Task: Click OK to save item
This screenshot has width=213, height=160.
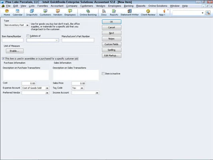Action: (111, 22)
